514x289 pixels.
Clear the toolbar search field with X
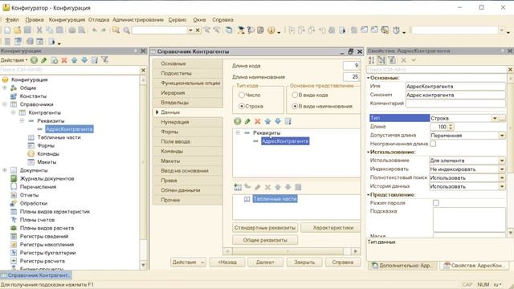click(x=198, y=31)
